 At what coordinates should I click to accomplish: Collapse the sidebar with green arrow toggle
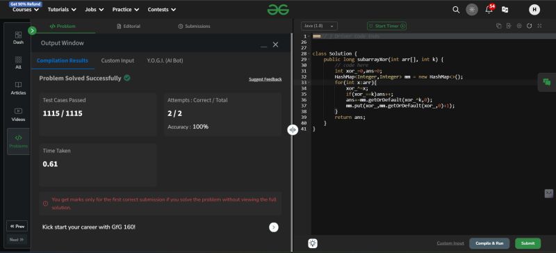click(32, 31)
